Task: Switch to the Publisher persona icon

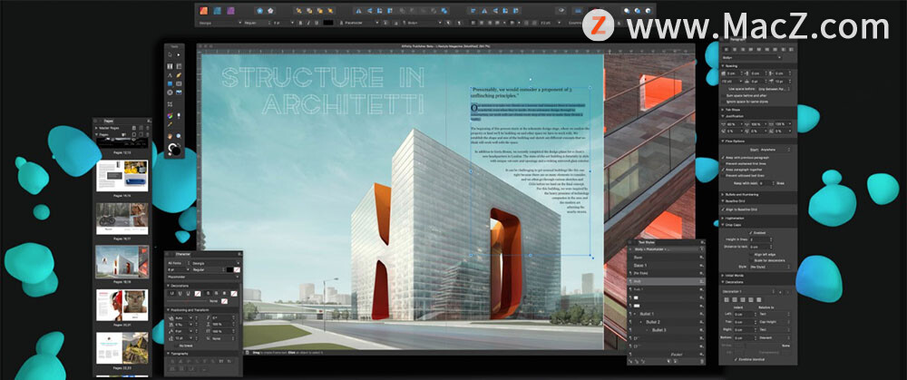Action: pyautogui.click(x=203, y=10)
